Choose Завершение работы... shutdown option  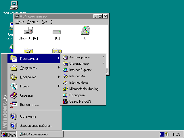click(x=34, y=126)
